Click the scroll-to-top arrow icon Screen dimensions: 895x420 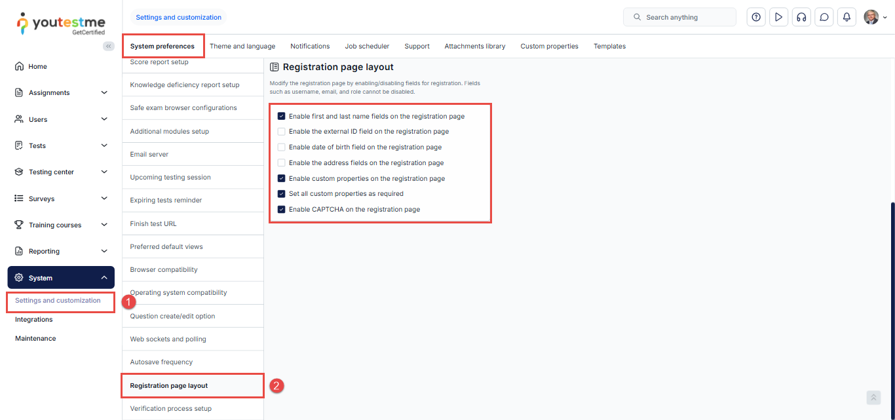tap(873, 398)
